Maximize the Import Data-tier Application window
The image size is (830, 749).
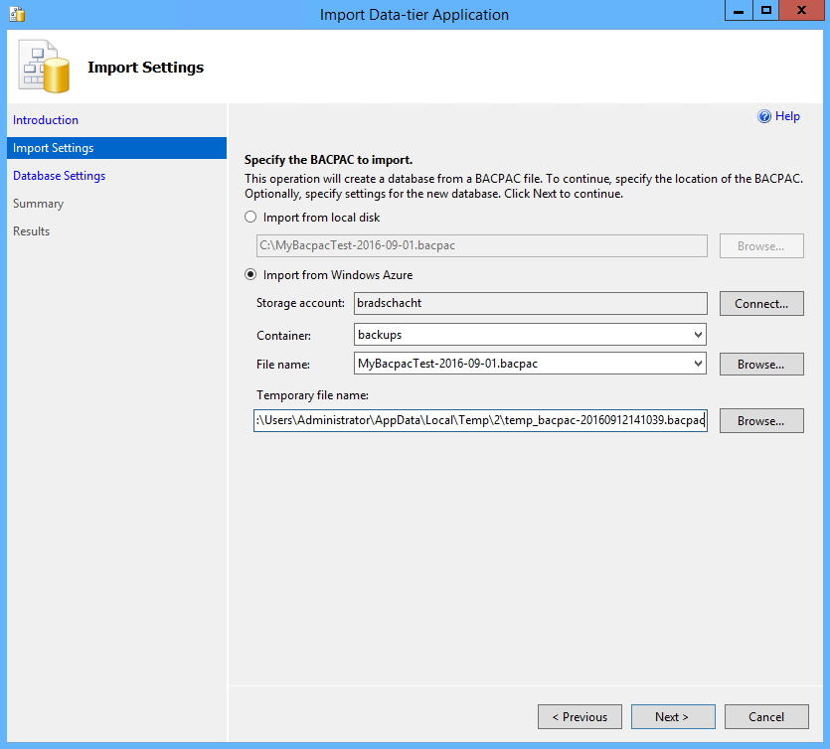pyautogui.click(x=766, y=12)
